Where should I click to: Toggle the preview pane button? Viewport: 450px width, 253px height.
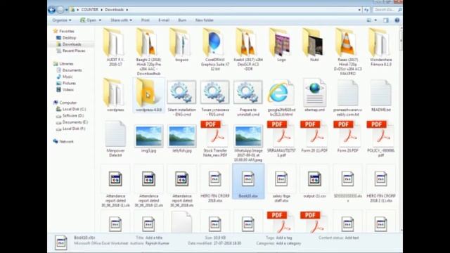tap(386, 20)
